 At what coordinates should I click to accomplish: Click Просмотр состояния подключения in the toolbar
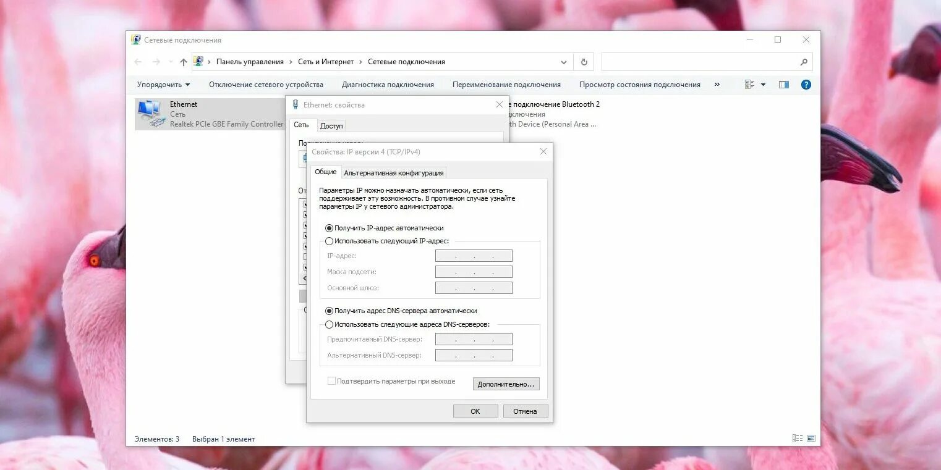(640, 85)
